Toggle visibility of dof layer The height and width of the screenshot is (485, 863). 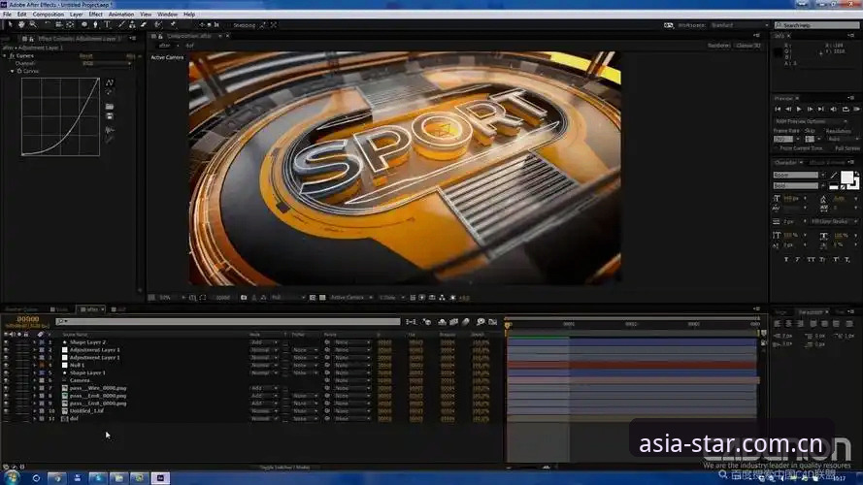click(x=6, y=418)
